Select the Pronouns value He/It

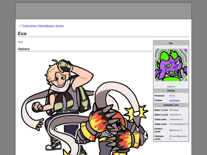point(172,96)
